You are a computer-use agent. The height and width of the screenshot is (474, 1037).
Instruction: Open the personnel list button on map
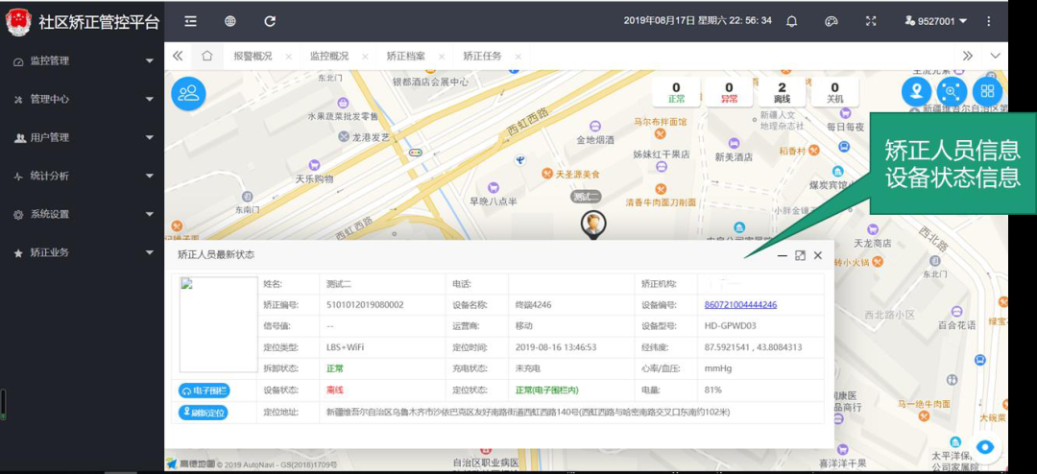pyautogui.click(x=188, y=93)
